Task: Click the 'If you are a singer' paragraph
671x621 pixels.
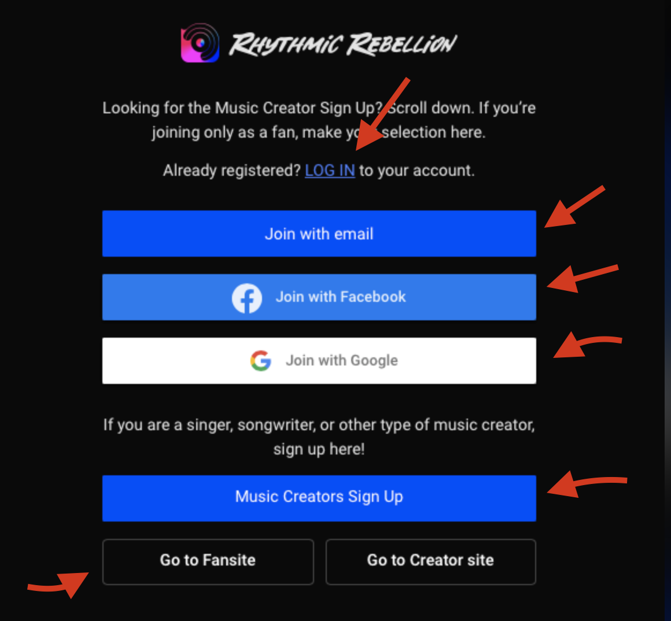Action: 319,437
